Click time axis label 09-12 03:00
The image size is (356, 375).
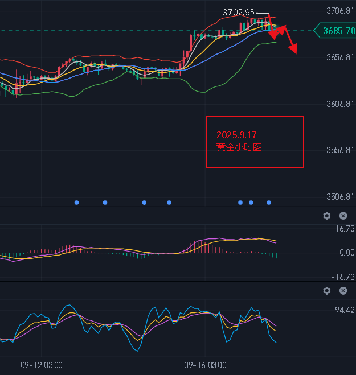click(x=42, y=365)
